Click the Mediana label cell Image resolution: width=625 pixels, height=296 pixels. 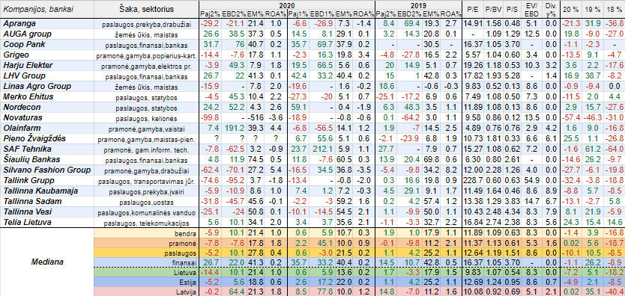[45, 262]
